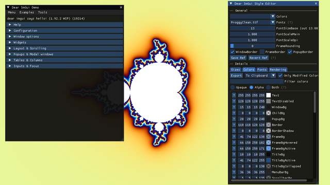
Task: Click the FontSizeBase drag field
Action: point(253,28)
